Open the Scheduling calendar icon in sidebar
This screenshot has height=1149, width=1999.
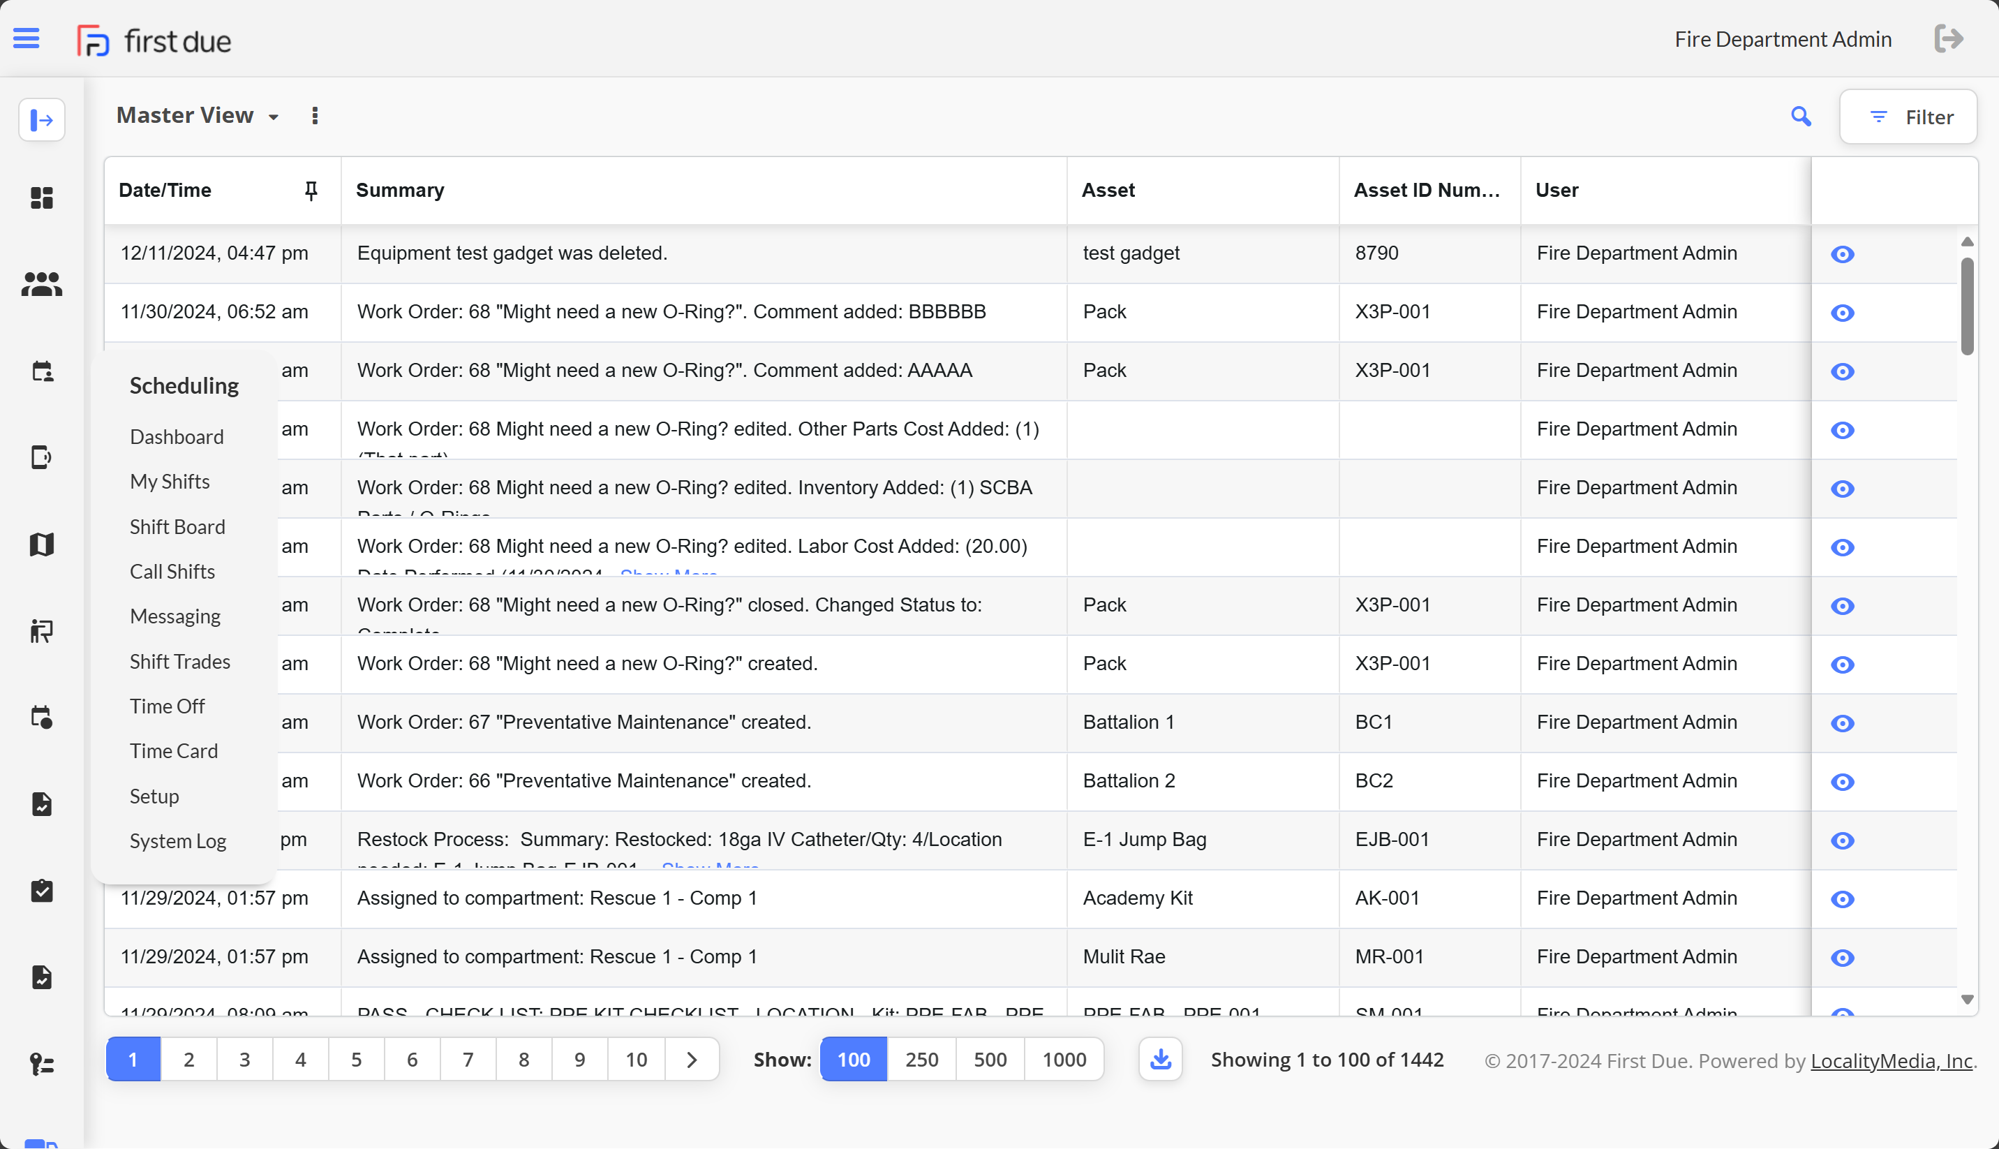42,371
